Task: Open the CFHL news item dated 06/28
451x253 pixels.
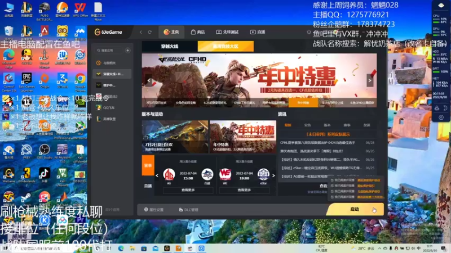Action: coord(328,143)
